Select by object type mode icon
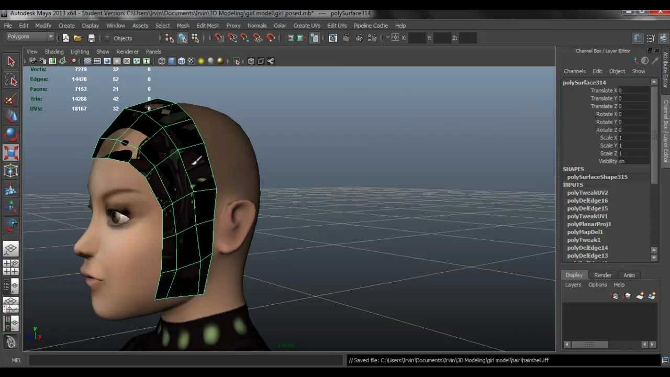This screenshot has width=670, height=377. click(182, 38)
